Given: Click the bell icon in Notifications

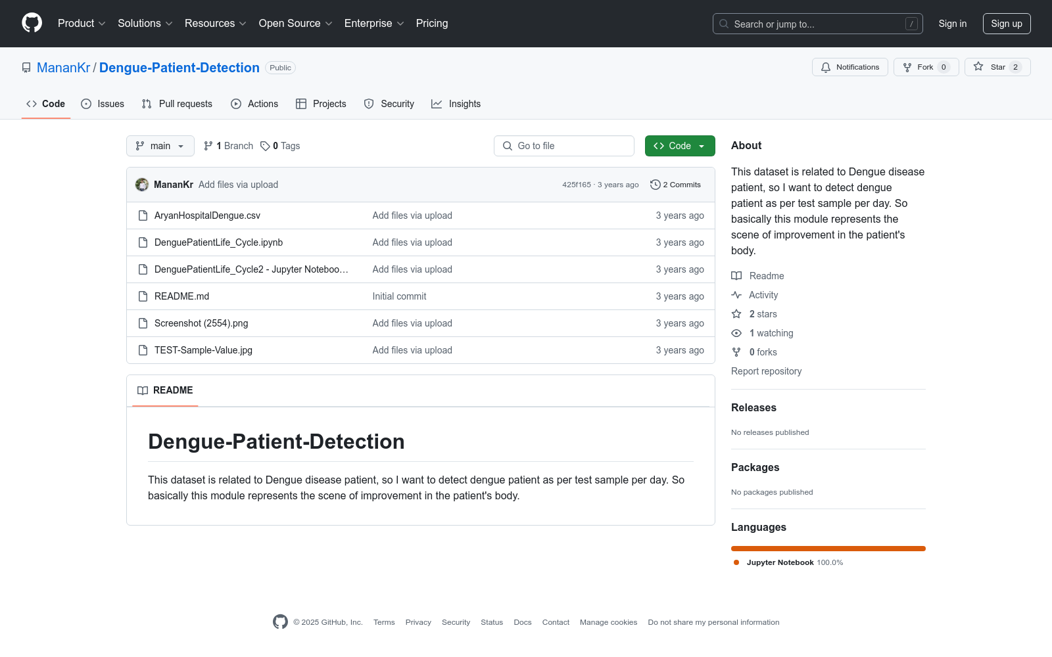Looking at the screenshot, I should (826, 67).
